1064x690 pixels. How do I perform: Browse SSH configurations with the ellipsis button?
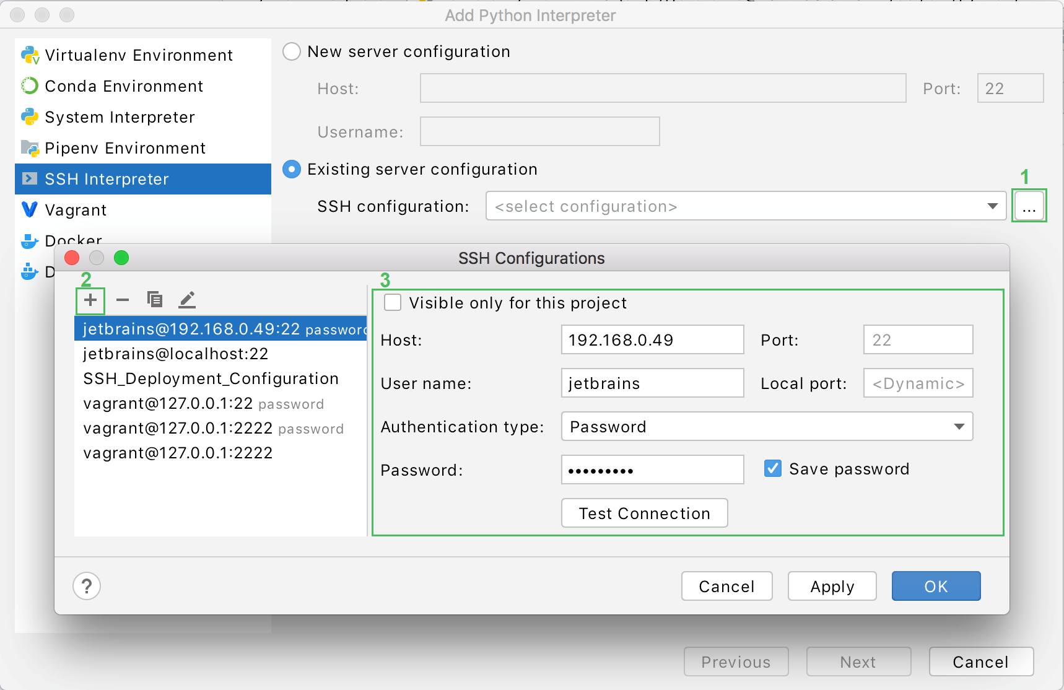(x=1029, y=206)
